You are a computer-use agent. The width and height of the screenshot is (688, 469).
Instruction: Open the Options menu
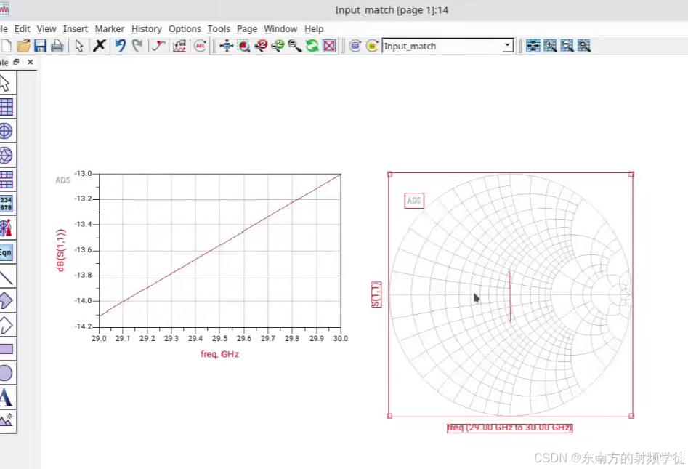point(185,29)
